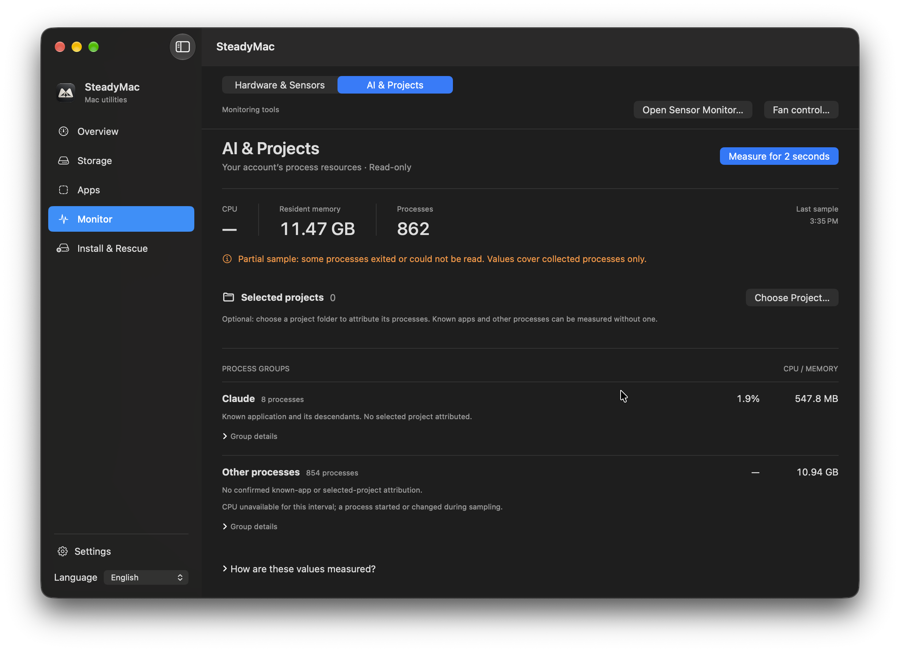The width and height of the screenshot is (900, 652).
Task: Click the 11.47 GB resident memory value
Action: pyautogui.click(x=317, y=229)
